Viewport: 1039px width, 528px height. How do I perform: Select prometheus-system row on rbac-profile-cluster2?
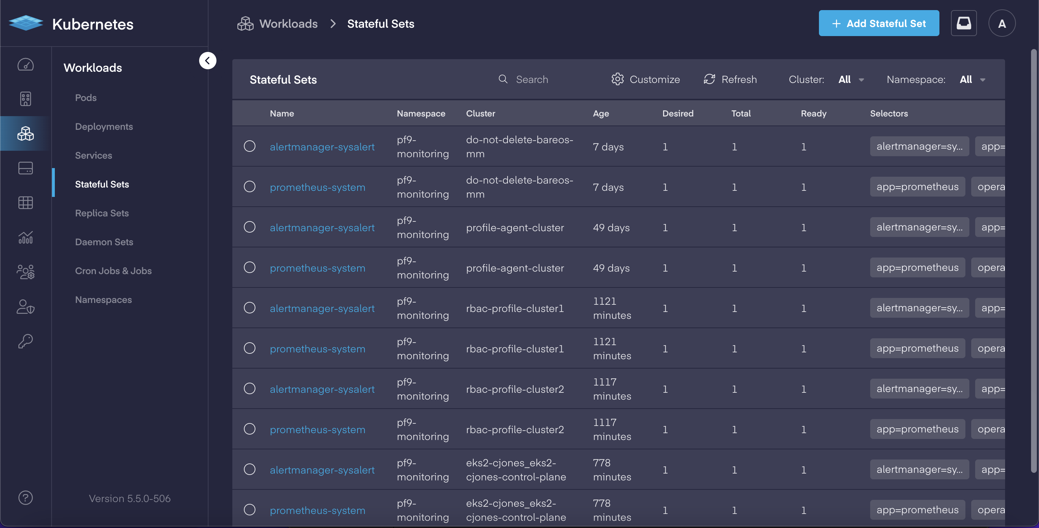pyautogui.click(x=250, y=429)
